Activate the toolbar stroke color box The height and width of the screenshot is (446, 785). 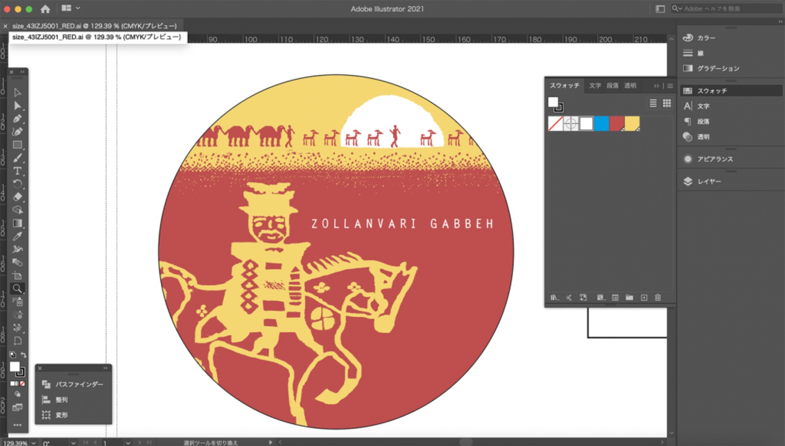tap(20, 372)
